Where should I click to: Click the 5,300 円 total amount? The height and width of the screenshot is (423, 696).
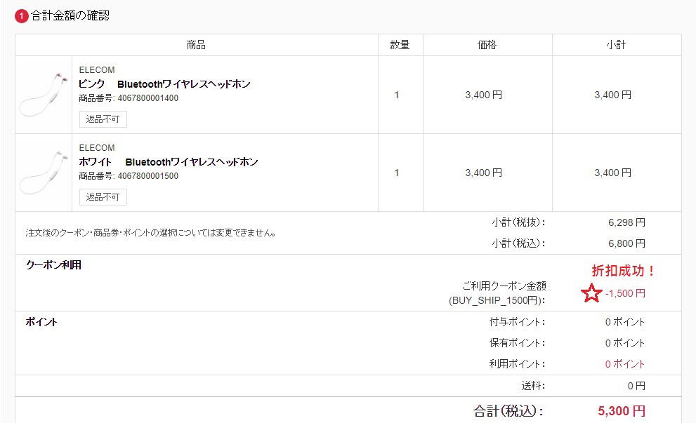click(x=621, y=411)
